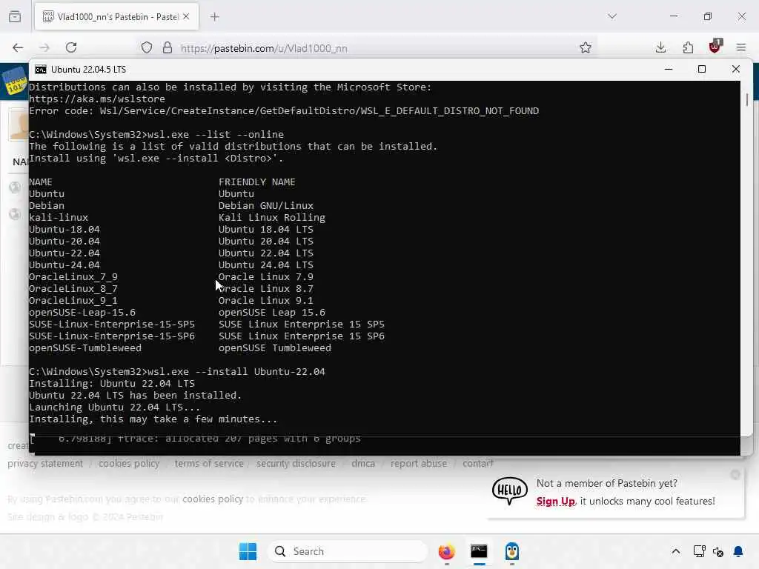Open the Linux penguin taskbar app
This screenshot has height=569, width=759.
512,551
